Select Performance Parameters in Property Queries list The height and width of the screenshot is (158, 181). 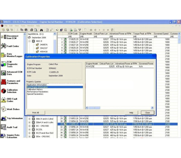pos(37,92)
